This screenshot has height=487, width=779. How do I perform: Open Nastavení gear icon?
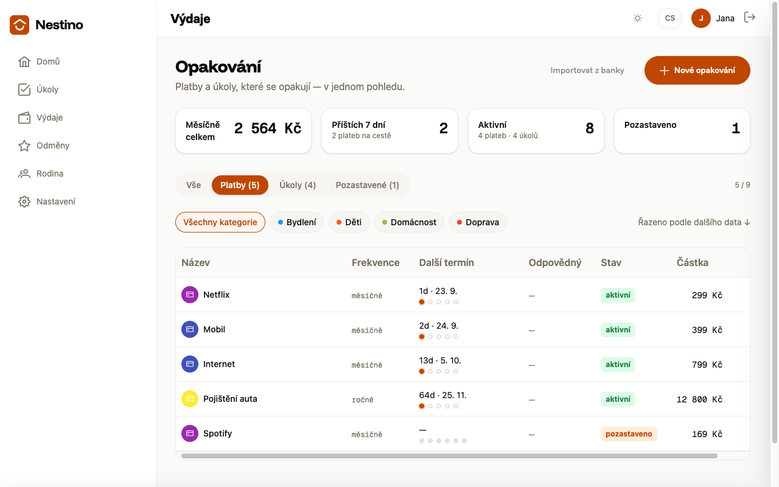(x=24, y=201)
